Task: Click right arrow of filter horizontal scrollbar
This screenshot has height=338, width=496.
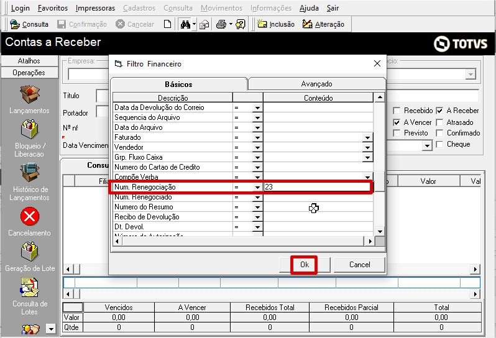Action: [x=369, y=241]
